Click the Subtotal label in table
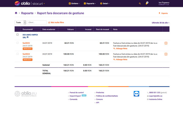 coord(46,65)
